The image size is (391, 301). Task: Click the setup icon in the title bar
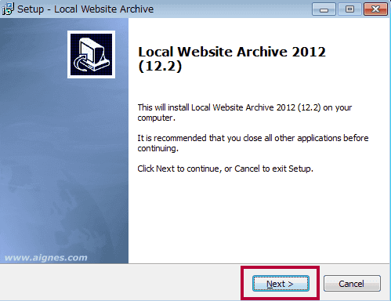(8, 9)
